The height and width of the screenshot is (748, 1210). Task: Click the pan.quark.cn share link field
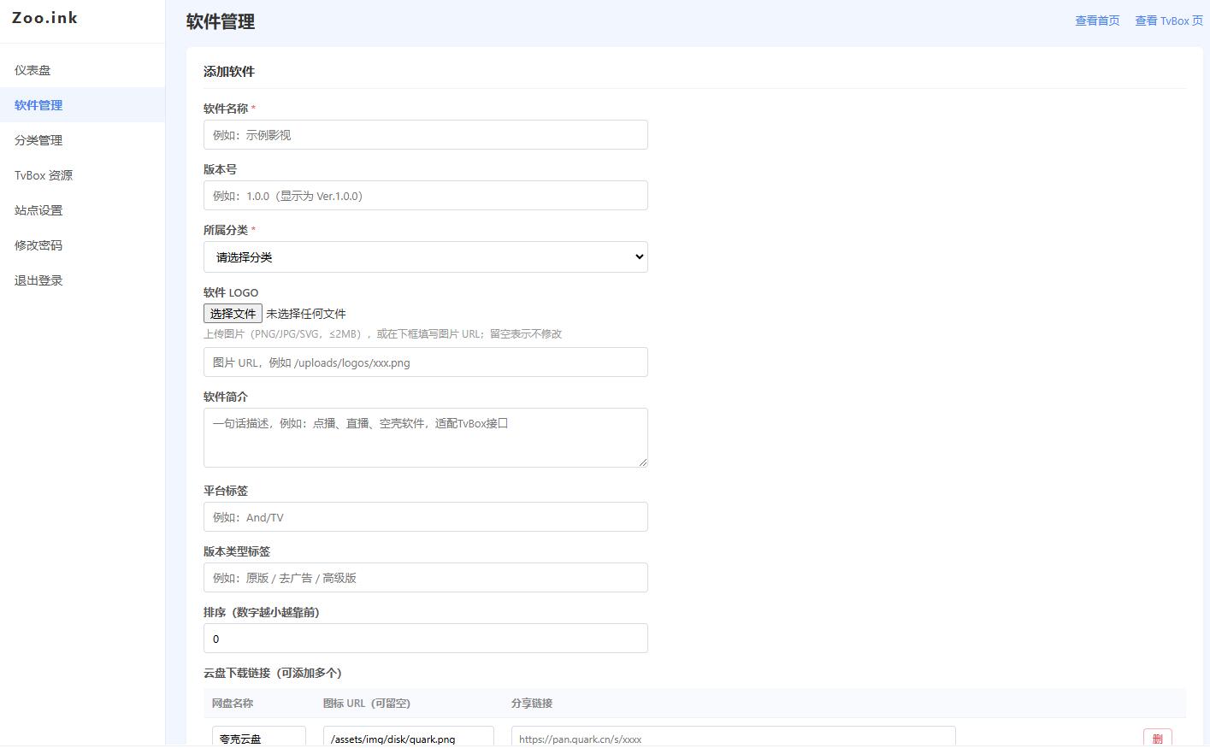pos(734,737)
